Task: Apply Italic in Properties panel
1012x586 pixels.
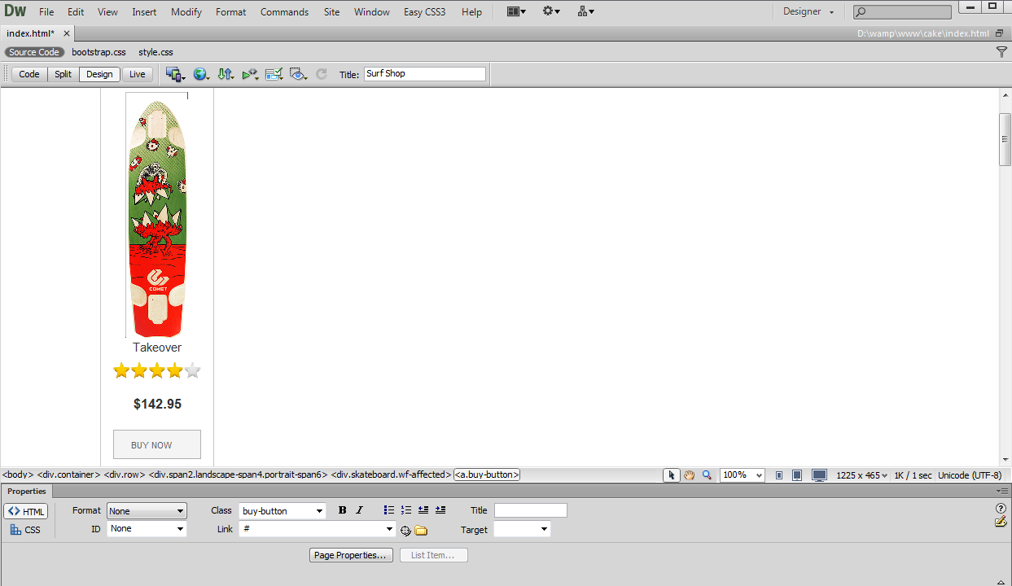Action: click(x=359, y=510)
